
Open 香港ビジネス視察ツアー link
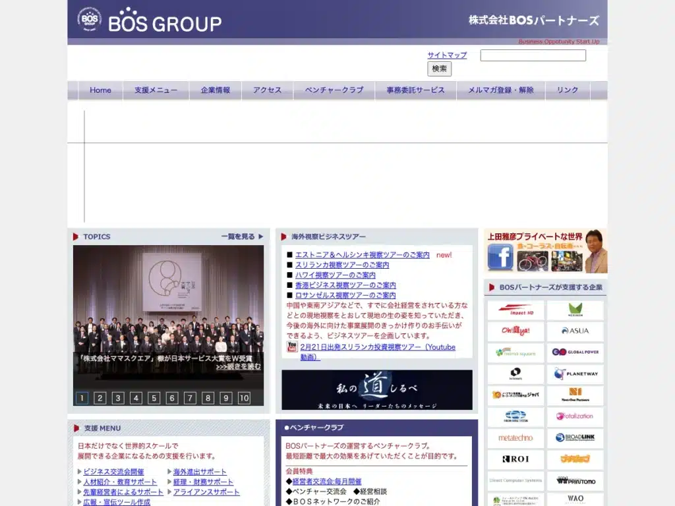pos(345,285)
